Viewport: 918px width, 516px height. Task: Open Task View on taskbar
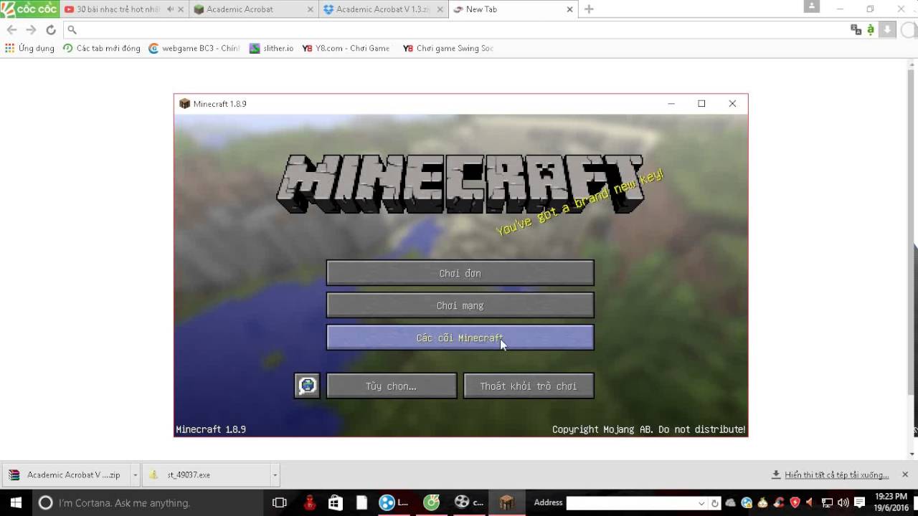280,502
